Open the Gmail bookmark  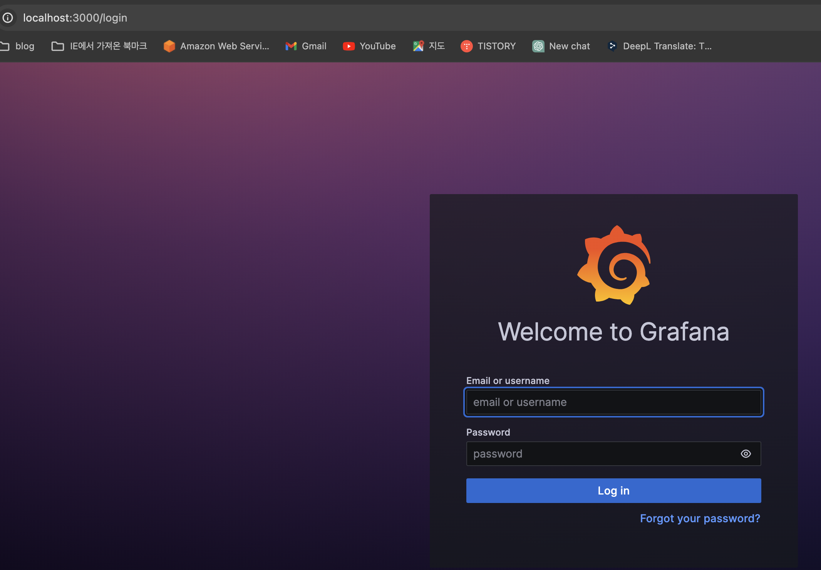(306, 46)
